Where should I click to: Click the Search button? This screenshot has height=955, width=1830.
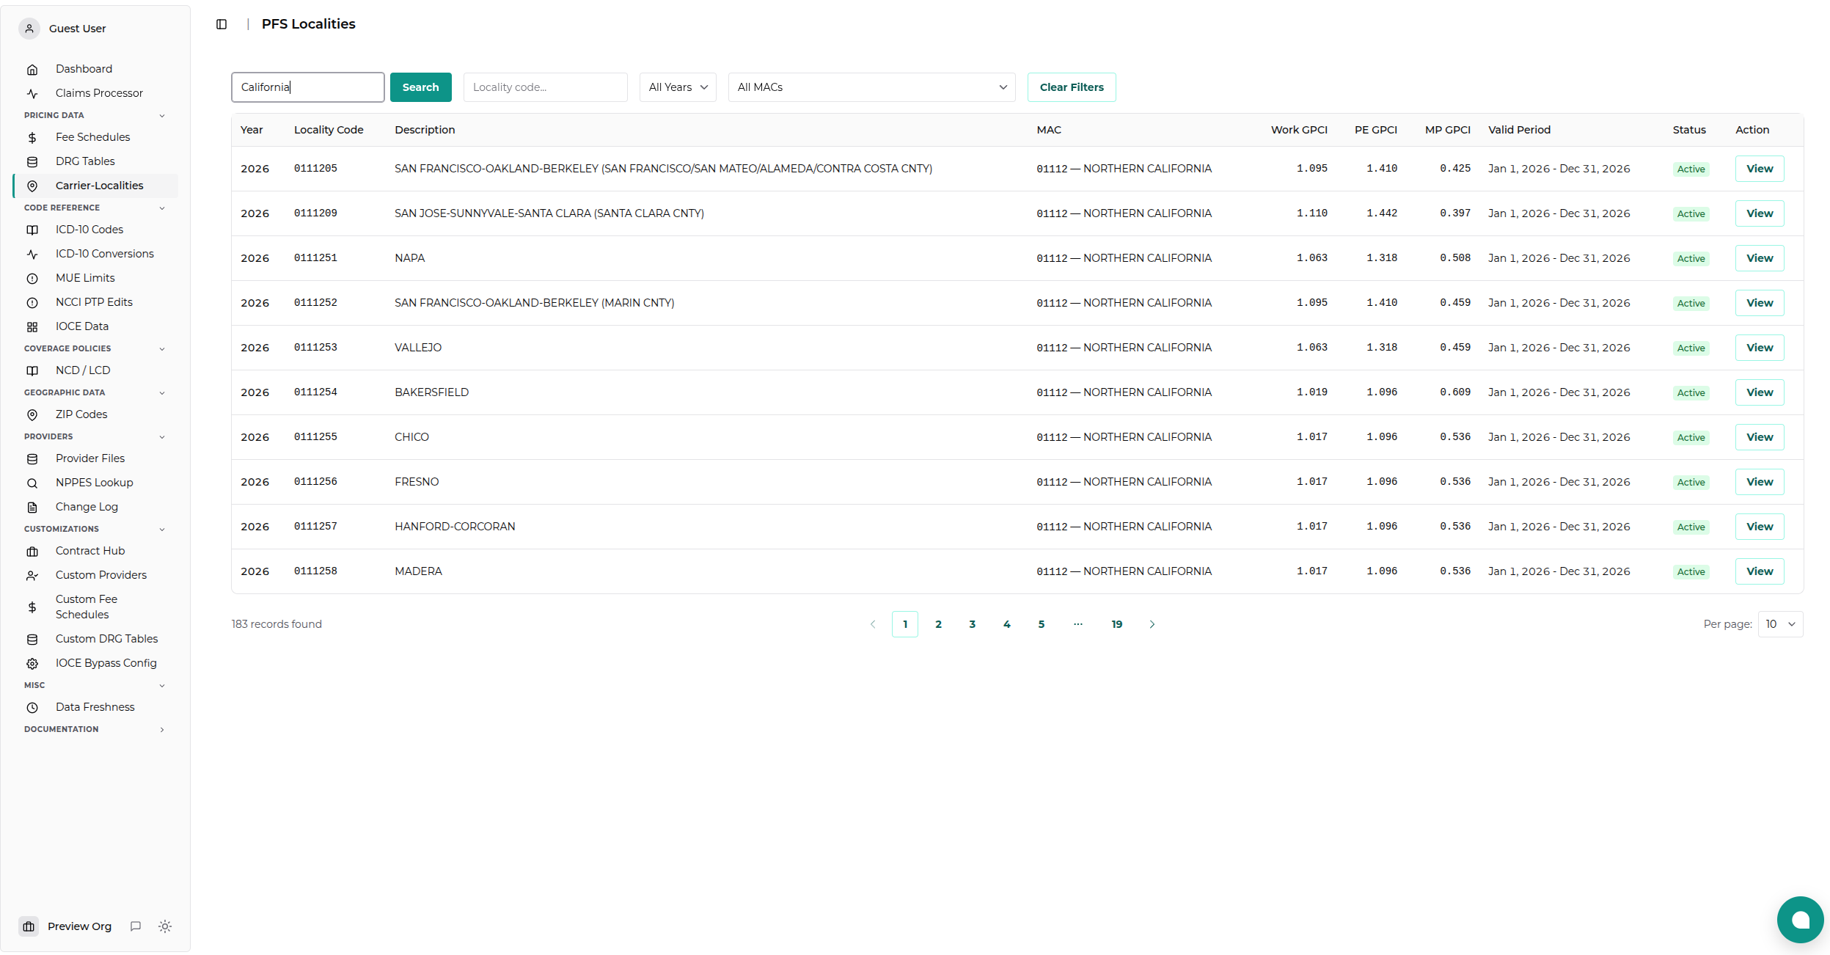click(x=420, y=87)
